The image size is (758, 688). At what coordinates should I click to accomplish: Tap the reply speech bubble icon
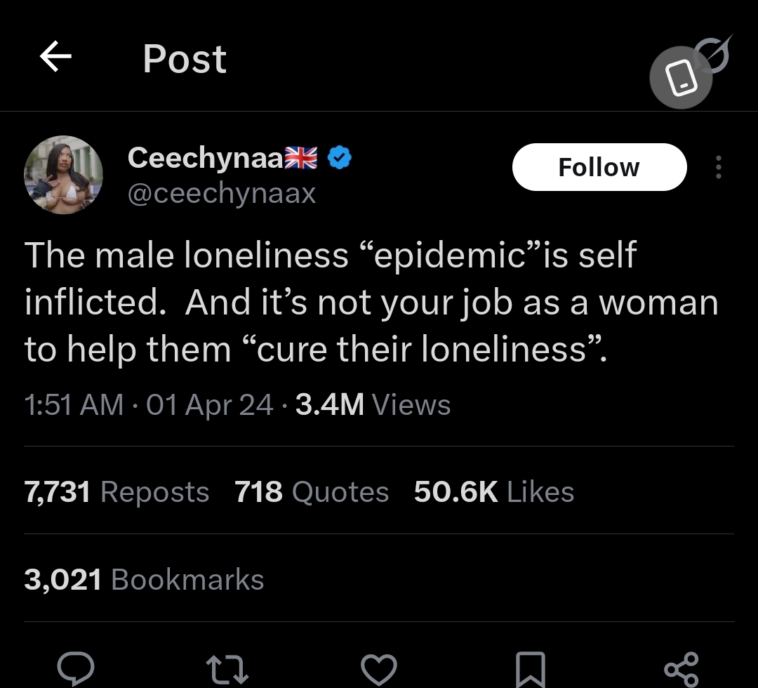tap(76, 668)
